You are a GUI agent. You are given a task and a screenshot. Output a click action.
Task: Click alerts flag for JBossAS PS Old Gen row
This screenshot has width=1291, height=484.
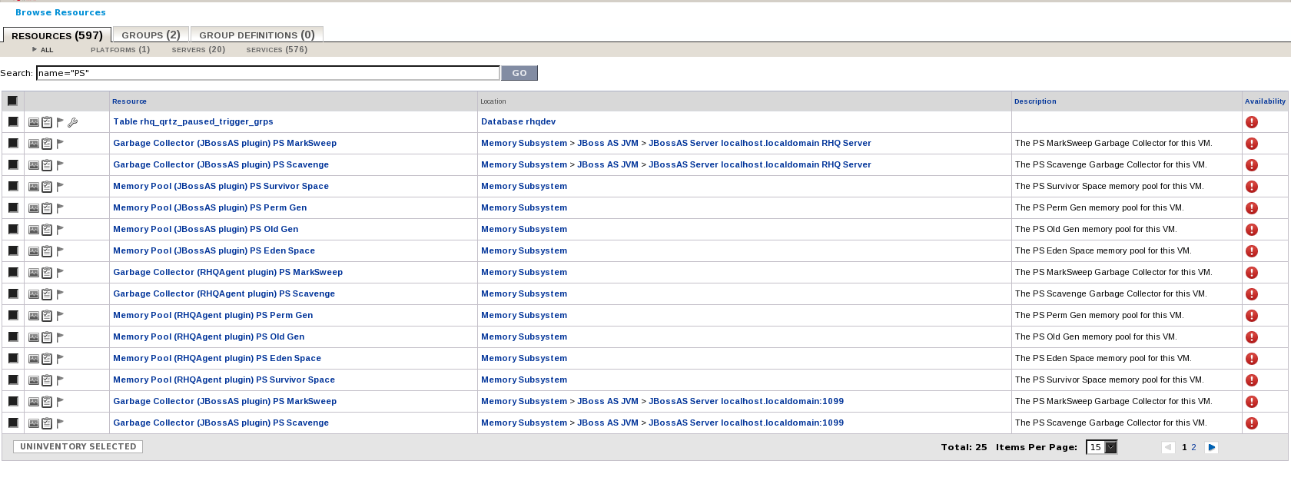[60, 230]
